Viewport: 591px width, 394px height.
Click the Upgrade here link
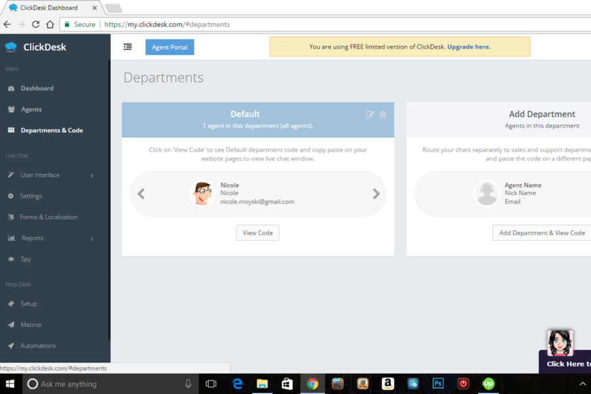pos(469,47)
